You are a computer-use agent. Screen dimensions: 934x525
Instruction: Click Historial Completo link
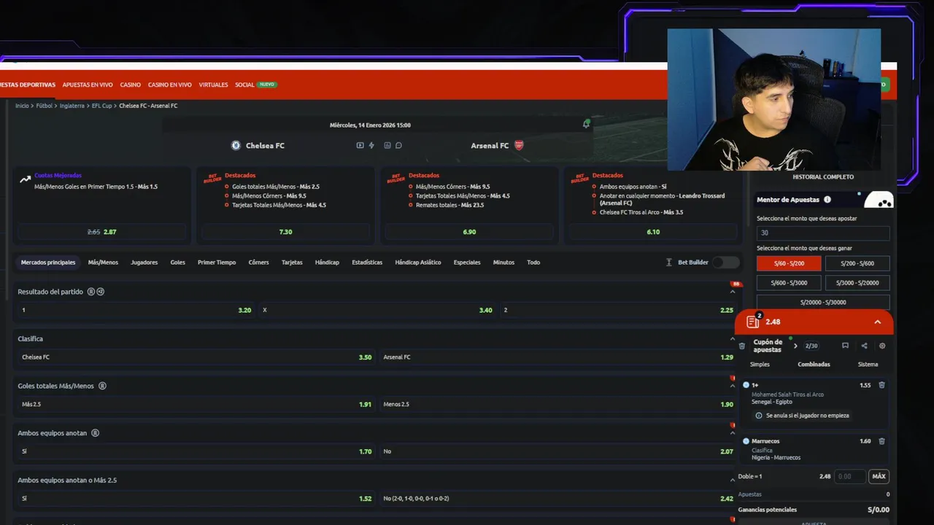(823, 177)
